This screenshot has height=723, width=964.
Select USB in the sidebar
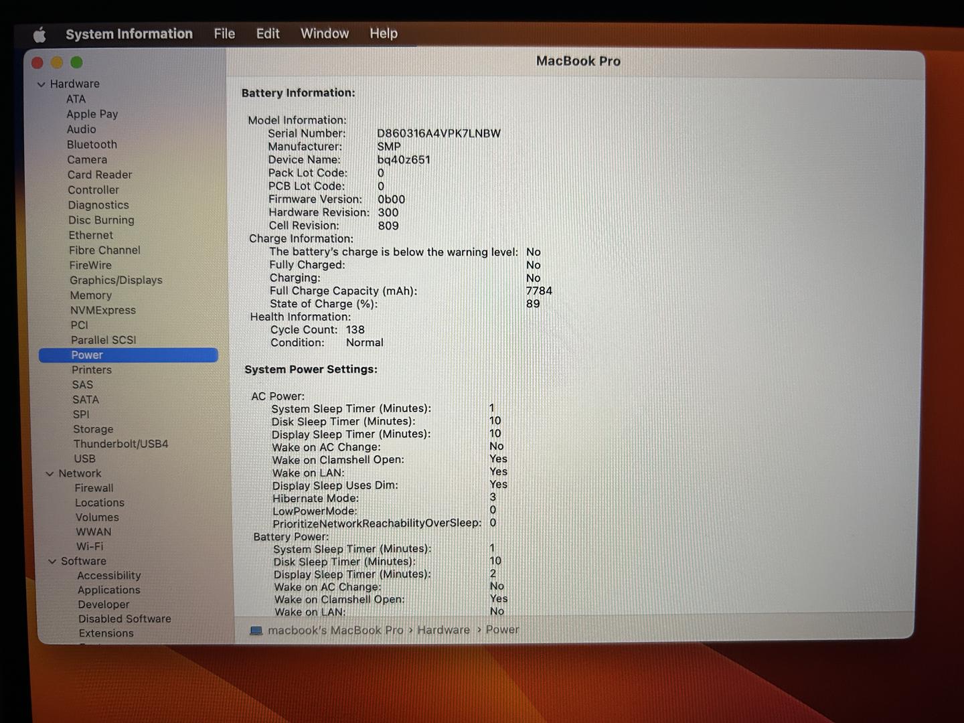(85, 459)
